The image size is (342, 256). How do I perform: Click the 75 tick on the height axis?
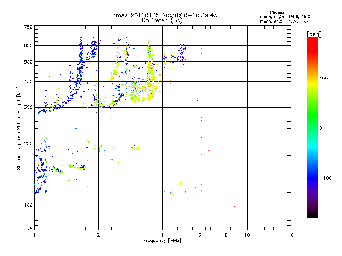coord(29,230)
